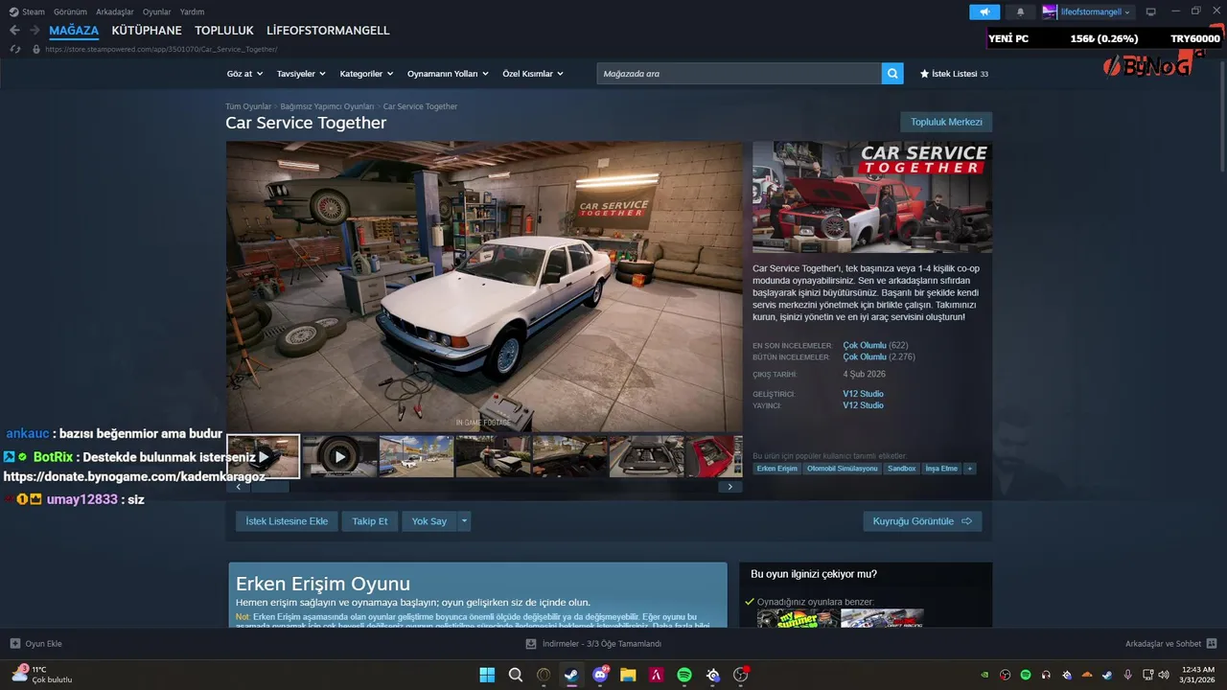Click İstek Listesine Ekle button

287,521
